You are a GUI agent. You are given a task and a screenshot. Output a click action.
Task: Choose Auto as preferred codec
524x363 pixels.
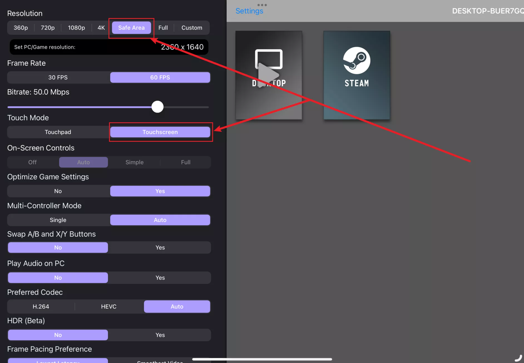(177, 307)
